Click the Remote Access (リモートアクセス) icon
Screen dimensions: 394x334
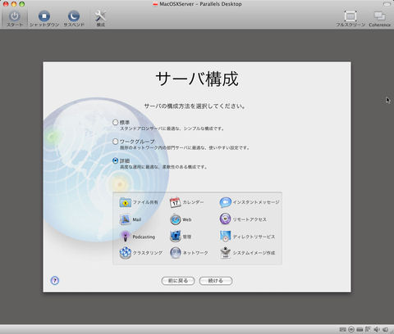pyautogui.click(x=225, y=219)
